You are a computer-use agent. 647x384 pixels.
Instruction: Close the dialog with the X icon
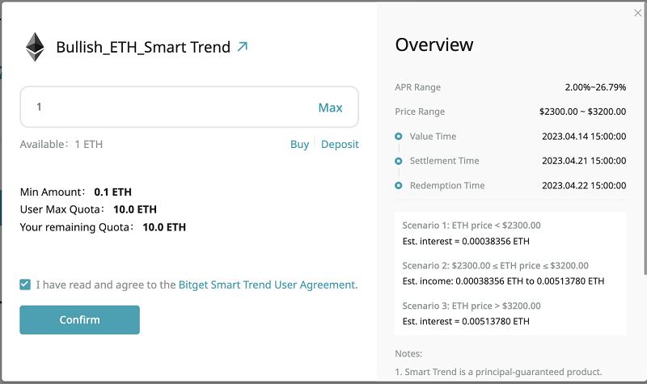638,13
